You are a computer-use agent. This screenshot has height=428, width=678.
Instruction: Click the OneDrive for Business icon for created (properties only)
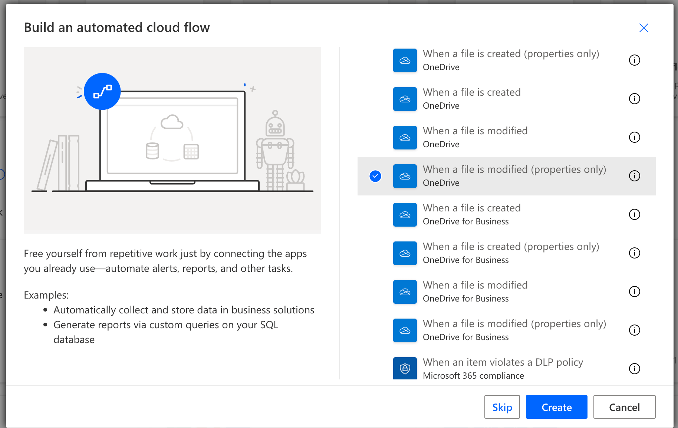coord(405,253)
